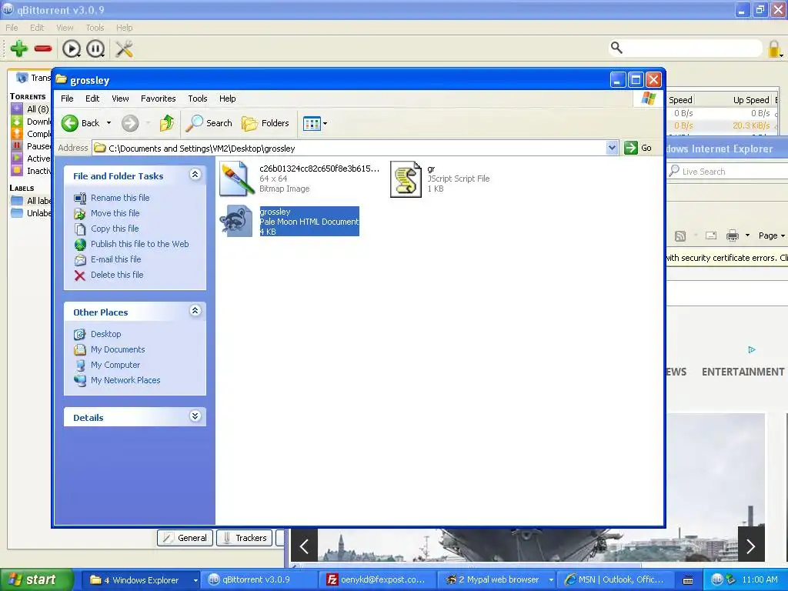Switch to the Trackers tab in qBittorrent

pyautogui.click(x=244, y=538)
